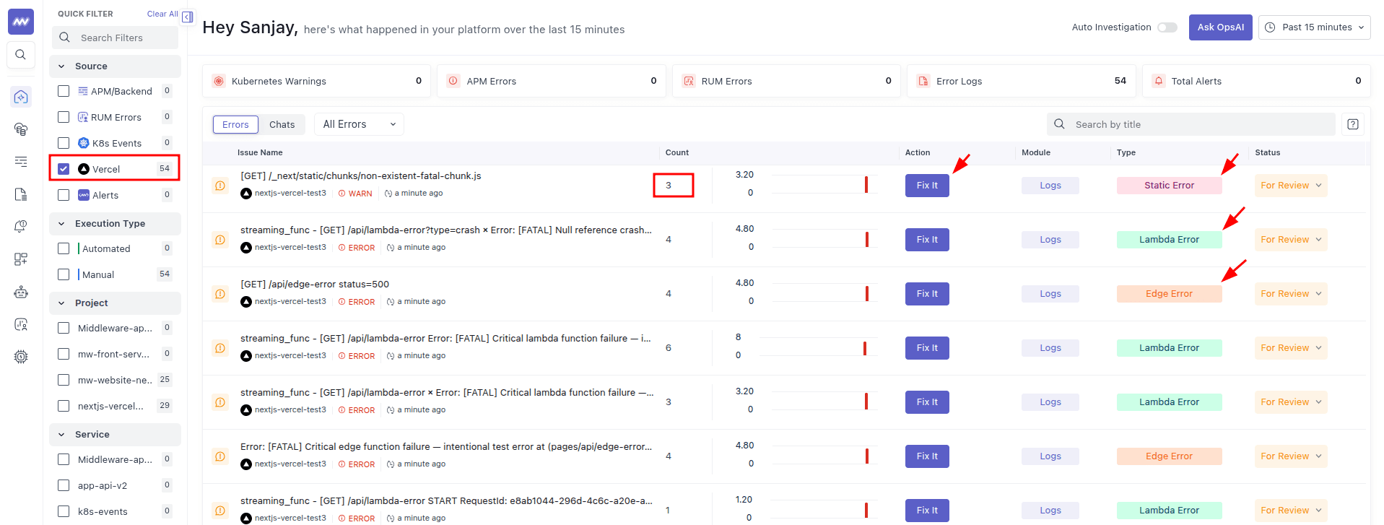
Task: Click the warning icon of the edge-error status=500 row
Action: pyautogui.click(x=220, y=294)
